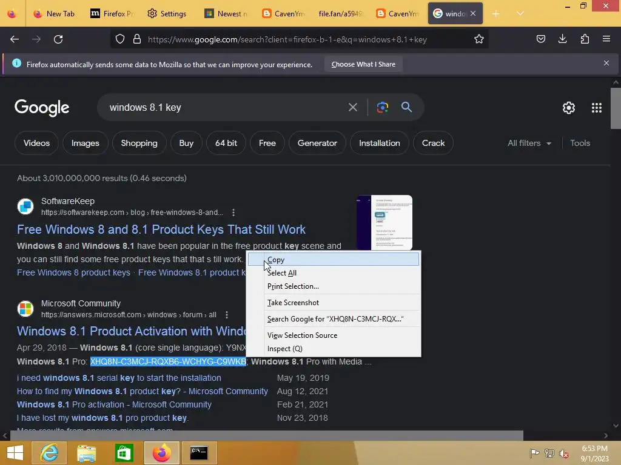Open How to find my Windows 8.1 product key

click(142, 391)
